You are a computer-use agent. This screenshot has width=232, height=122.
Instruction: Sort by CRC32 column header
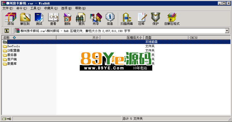pyautogui.click(x=209, y=37)
